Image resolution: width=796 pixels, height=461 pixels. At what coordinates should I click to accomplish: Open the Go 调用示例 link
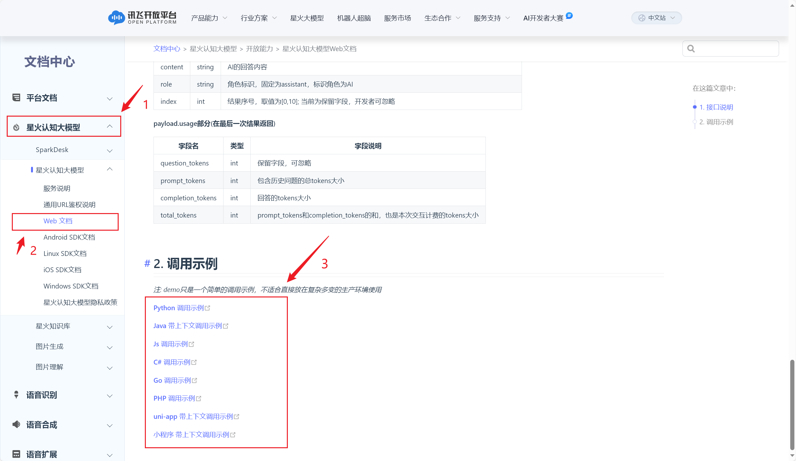(172, 380)
